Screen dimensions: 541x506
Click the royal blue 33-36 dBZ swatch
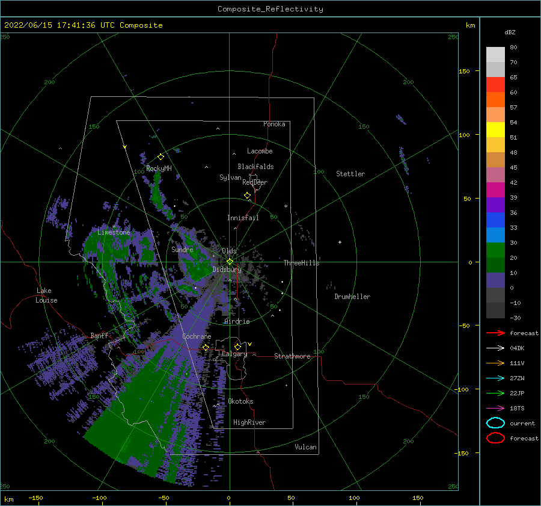click(x=495, y=220)
